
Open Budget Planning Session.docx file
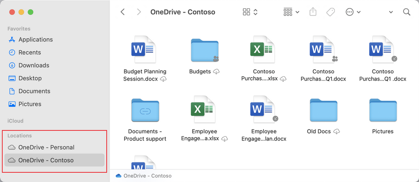click(145, 52)
